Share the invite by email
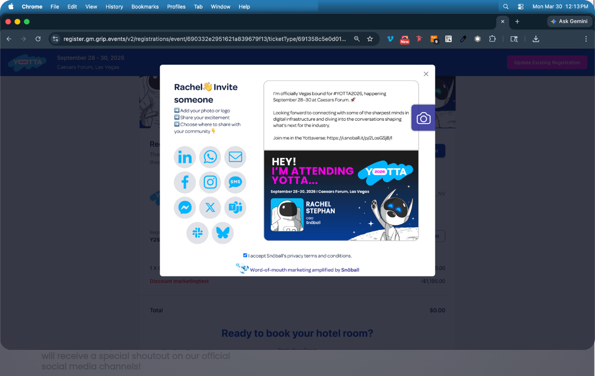595x376 pixels. pos(235,157)
